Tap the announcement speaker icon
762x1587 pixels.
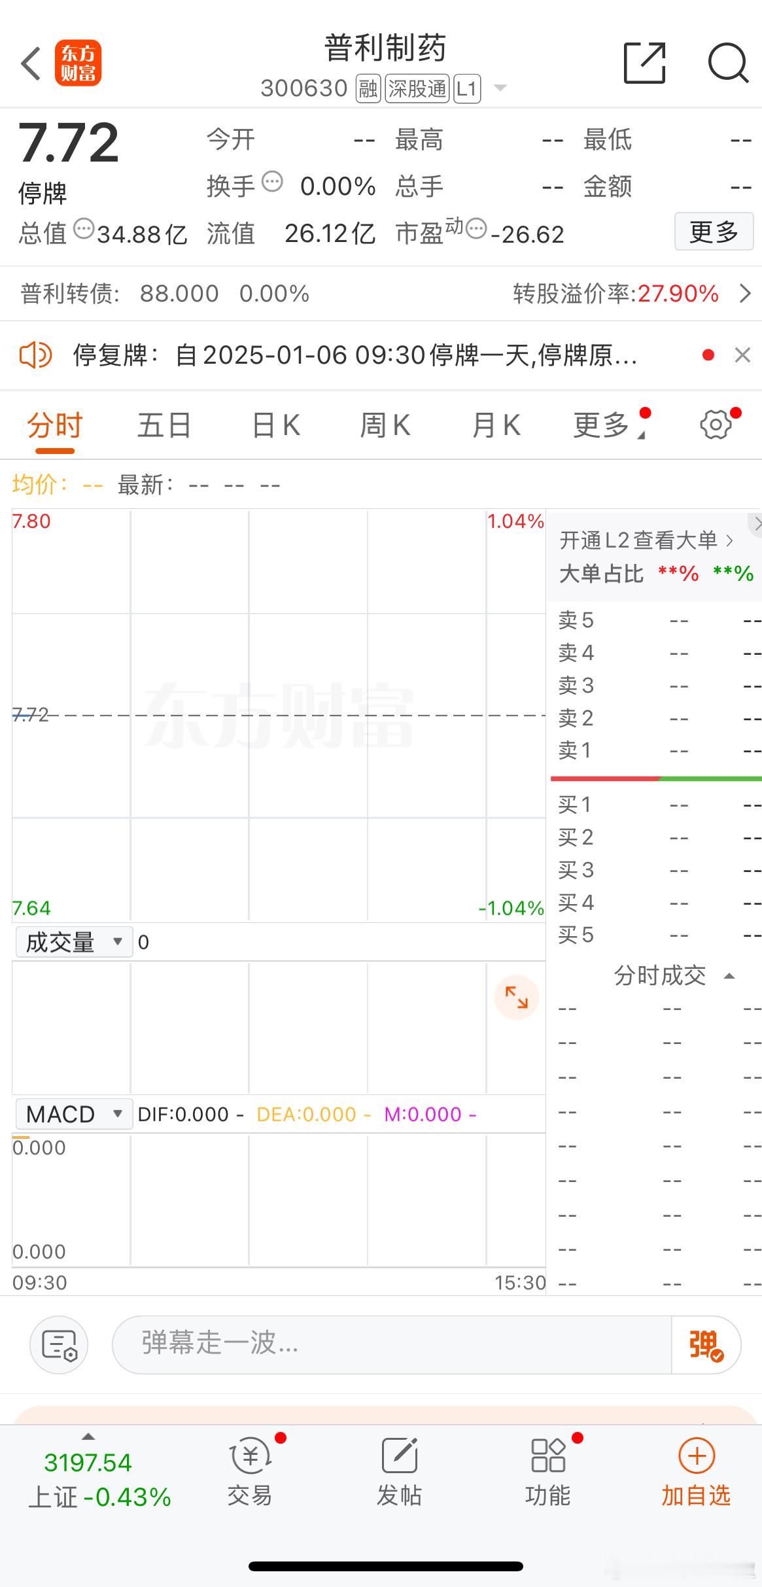[x=35, y=355]
